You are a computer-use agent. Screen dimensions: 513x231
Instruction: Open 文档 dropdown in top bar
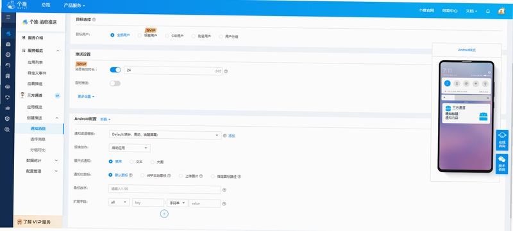point(471,11)
